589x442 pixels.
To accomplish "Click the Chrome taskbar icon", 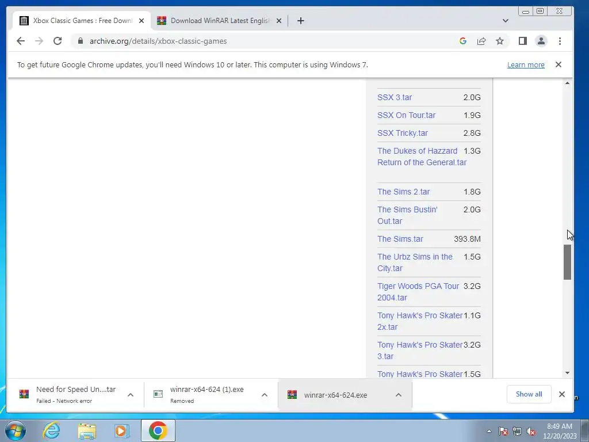I will click(x=158, y=430).
